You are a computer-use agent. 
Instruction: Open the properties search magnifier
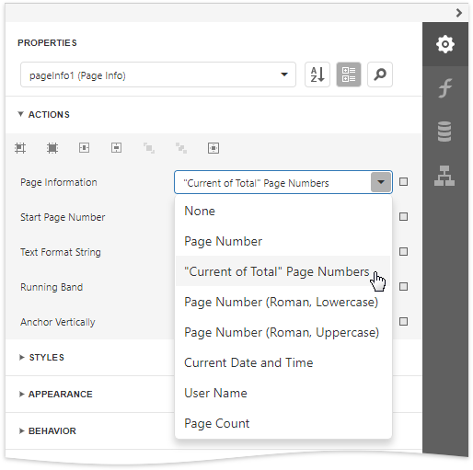pos(380,75)
